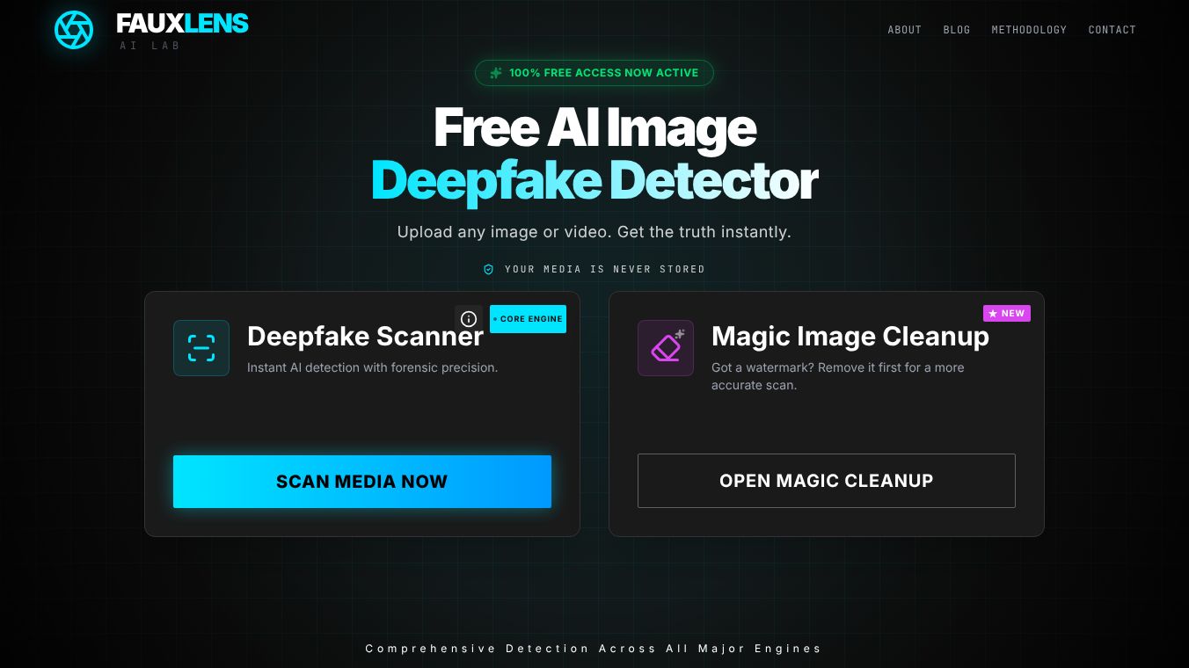Click the Comprehensive Detection Across All Major Engines text
The height and width of the screenshot is (668, 1189).
pyautogui.click(x=594, y=649)
